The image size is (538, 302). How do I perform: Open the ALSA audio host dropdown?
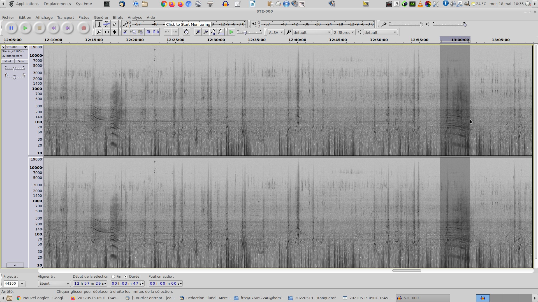[x=276, y=32]
